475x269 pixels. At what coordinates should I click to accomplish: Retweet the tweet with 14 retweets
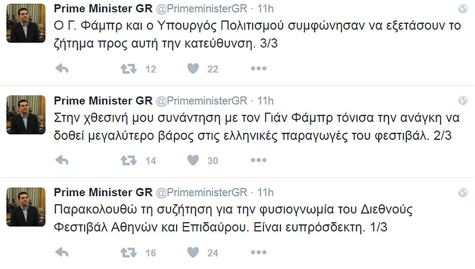coord(128,160)
